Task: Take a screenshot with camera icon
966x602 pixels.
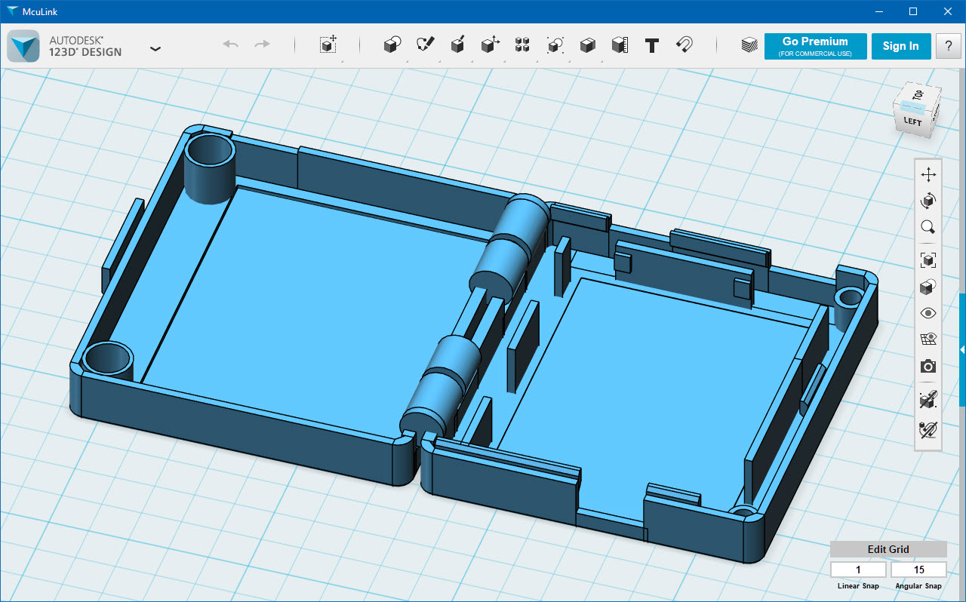Action: [x=928, y=367]
